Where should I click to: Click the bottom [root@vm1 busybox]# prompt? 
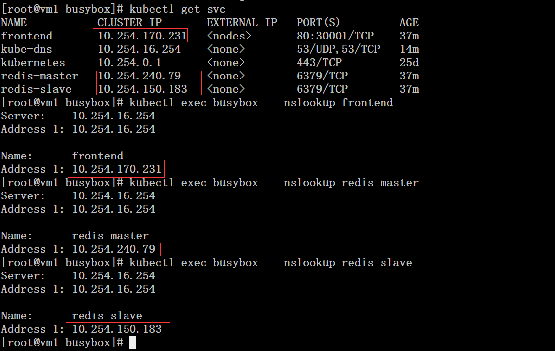pos(60,342)
